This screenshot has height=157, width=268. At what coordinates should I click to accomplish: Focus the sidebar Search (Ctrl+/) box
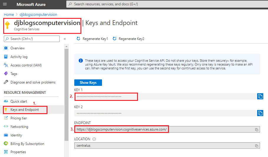point(32,39)
